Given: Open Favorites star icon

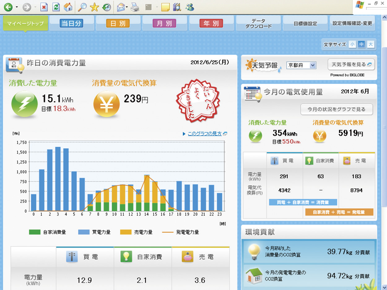Looking at the screenshot, I should click(x=94, y=7).
